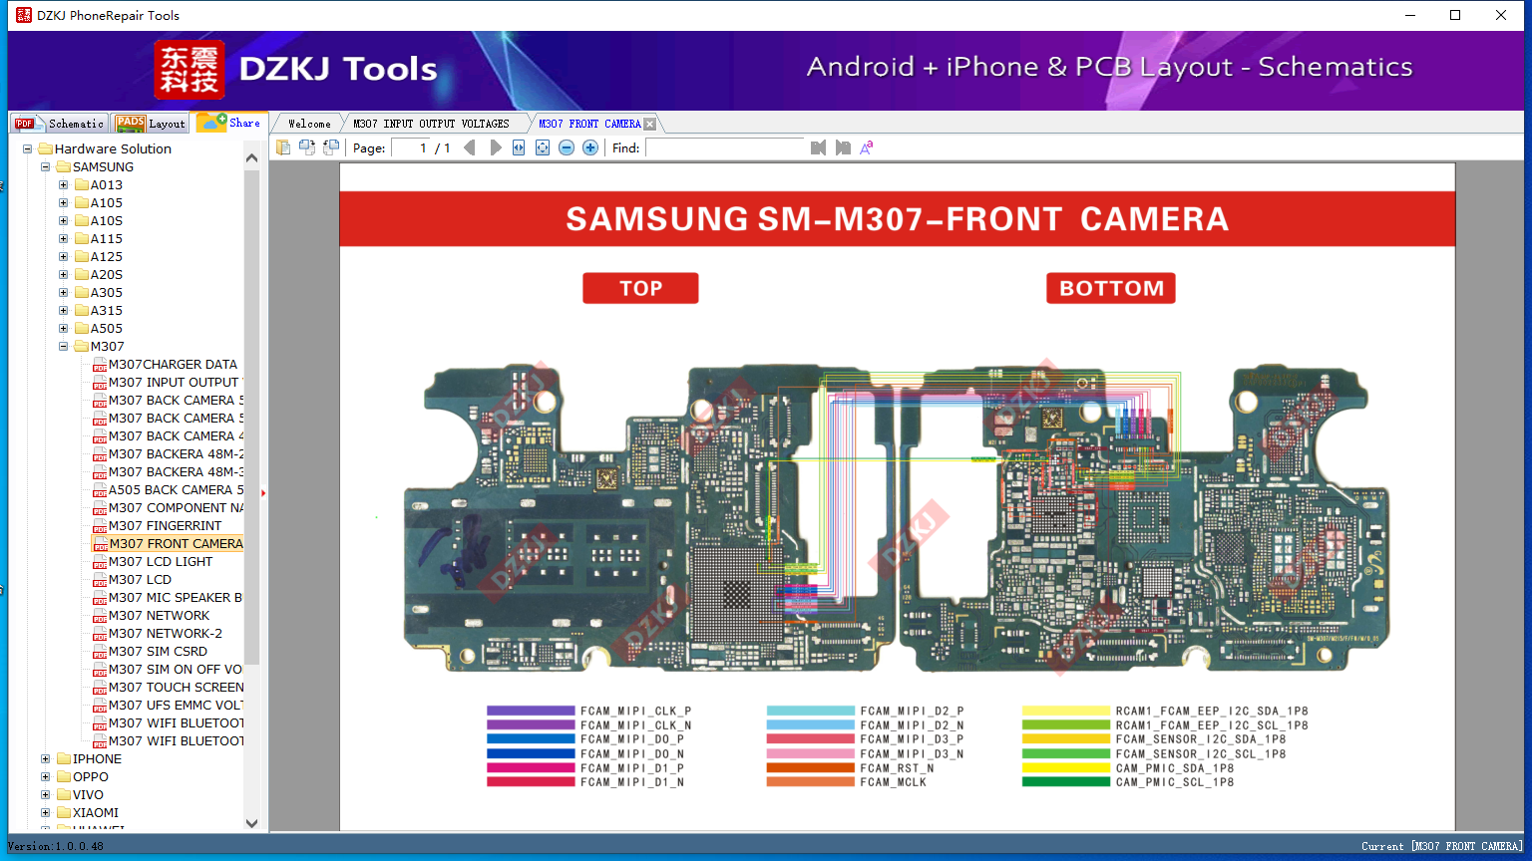Screen dimensions: 1532x861
Task: Click the A505 folder icon
Action: click(x=82, y=329)
